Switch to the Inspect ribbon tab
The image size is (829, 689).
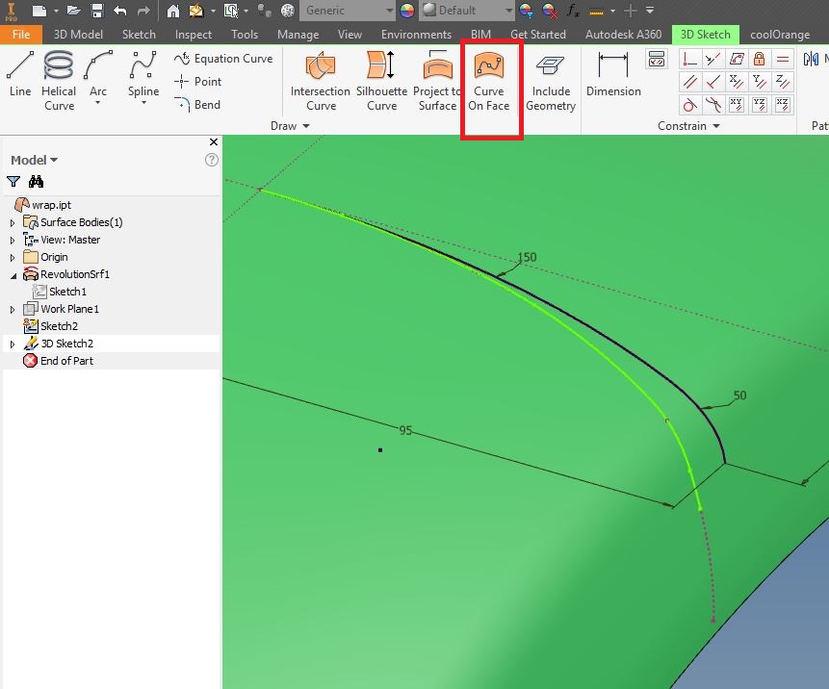(x=193, y=34)
